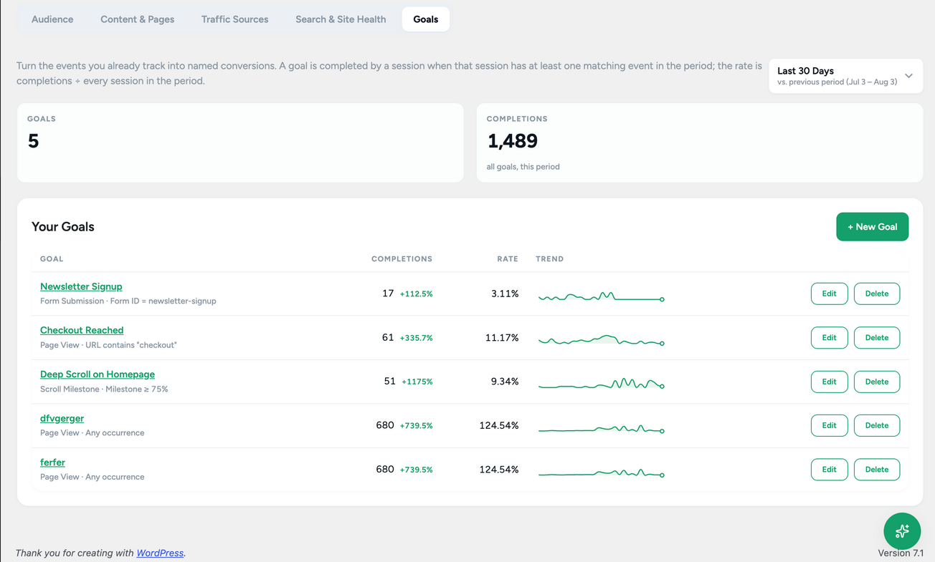Click the Newsletter Signup trend sparkline
935x562 pixels.
602,296
